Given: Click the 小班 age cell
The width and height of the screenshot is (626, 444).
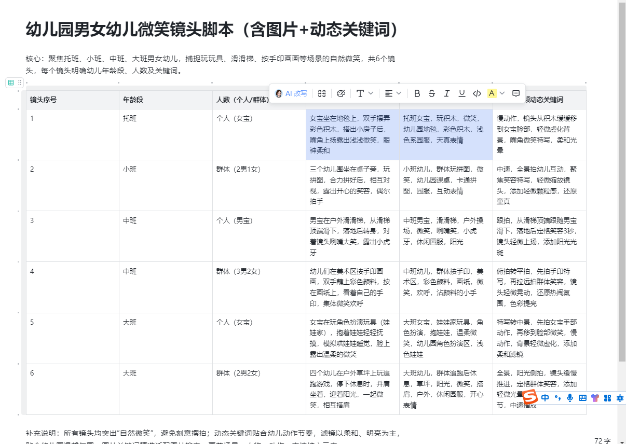Looking at the screenshot, I should pos(166,185).
